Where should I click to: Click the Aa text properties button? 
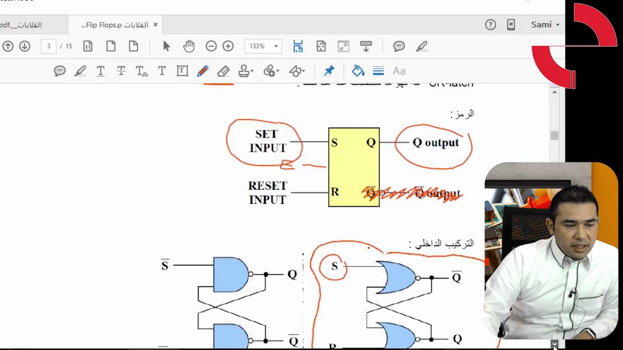tap(399, 71)
